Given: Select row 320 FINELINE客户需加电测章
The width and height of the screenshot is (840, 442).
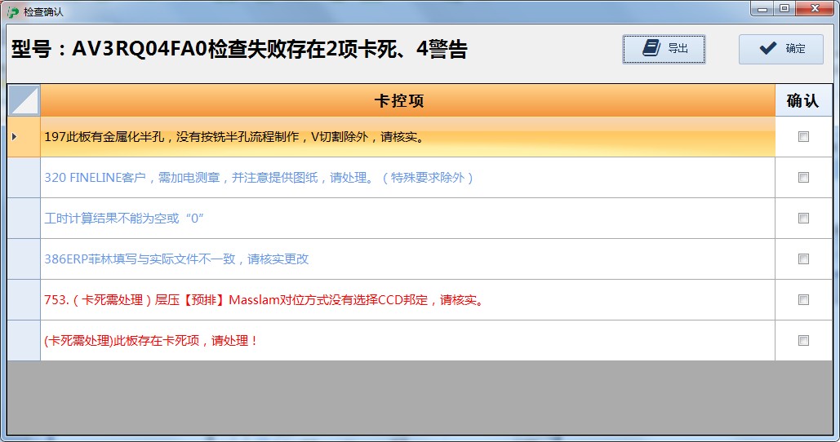Looking at the screenshot, I should click(x=407, y=177).
